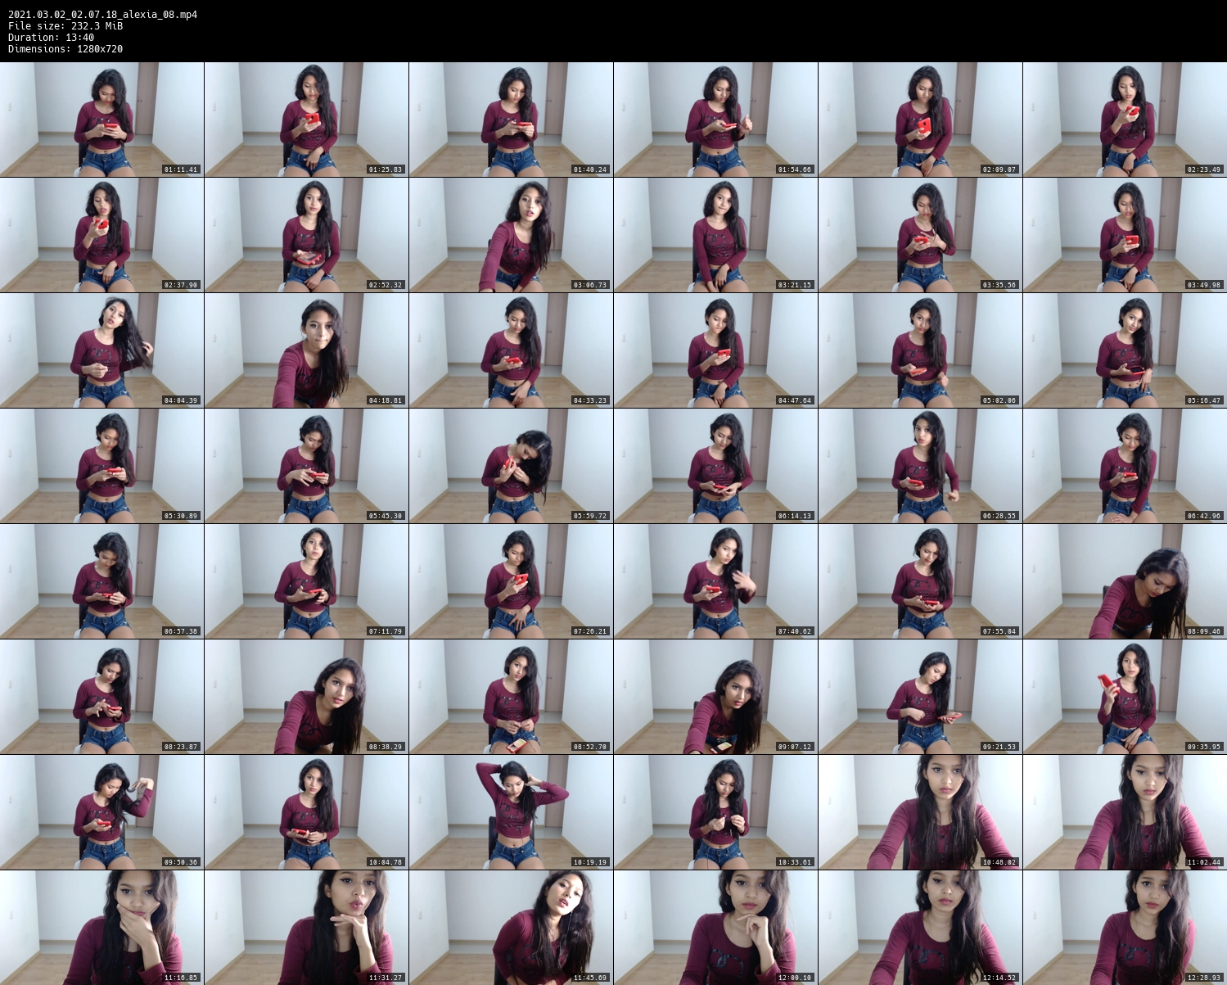Choose thumbnail marked 08:09.46
This screenshot has width=1227, height=985.
(1125, 581)
